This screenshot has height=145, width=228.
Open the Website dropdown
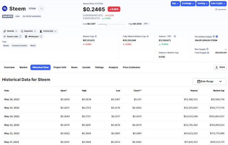pos(10,31)
